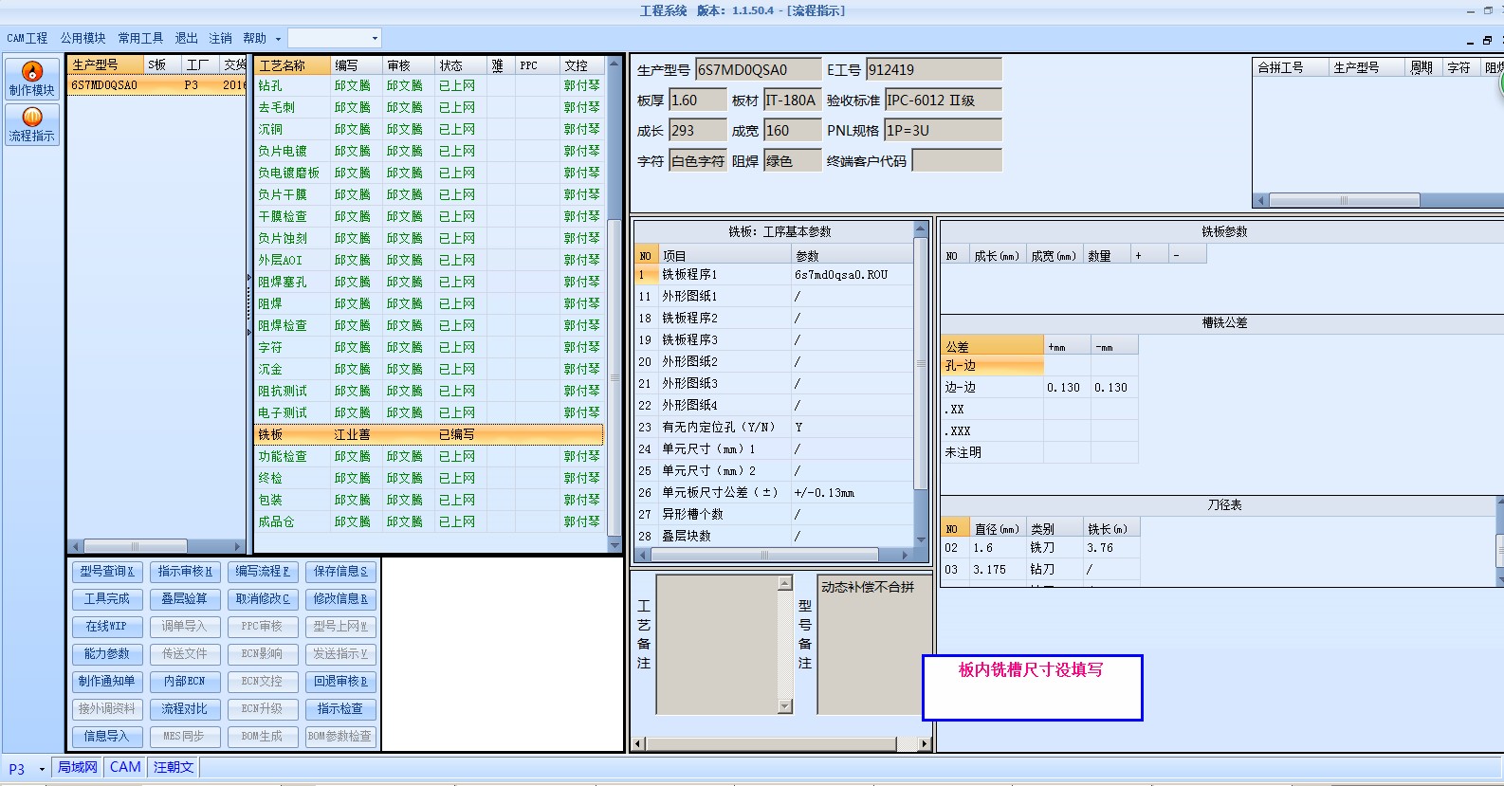
Task: Click the 状态 column header
Action: pyautogui.click(x=462, y=65)
